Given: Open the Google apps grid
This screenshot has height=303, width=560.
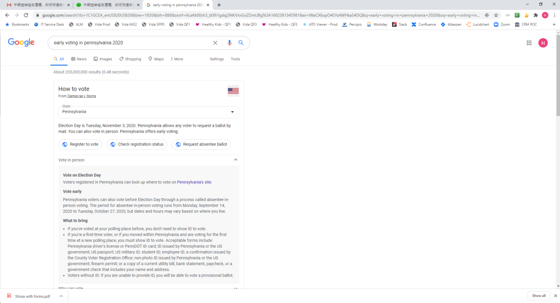Looking at the screenshot, I should pyautogui.click(x=529, y=43).
